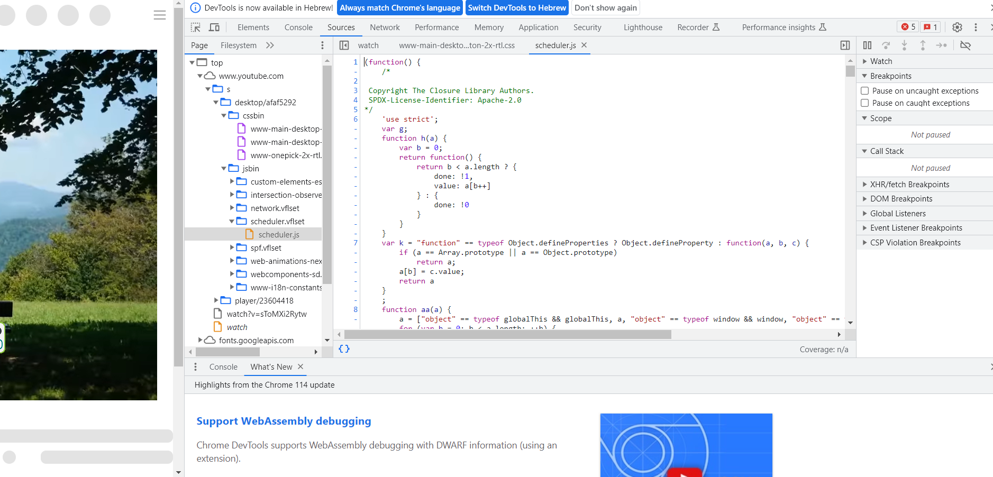Screen dimensions: 993x477
Task: Click Don't show again button
Action: 605,8
